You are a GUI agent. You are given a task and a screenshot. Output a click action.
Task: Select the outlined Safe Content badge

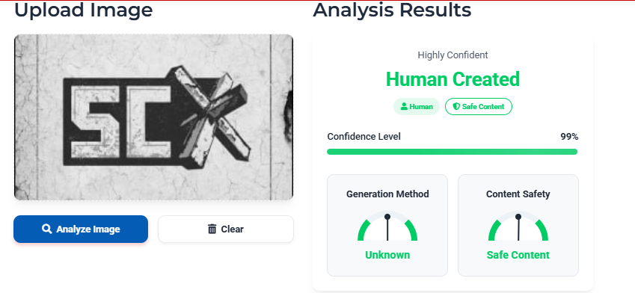click(x=479, y=106)
